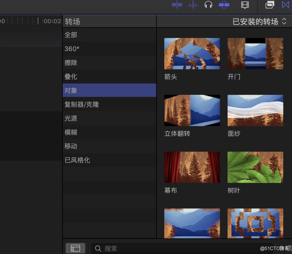Click the 幕布 curtain transition thumbnail
This screenshot has width=292, height=254.
tap(192, 167)
